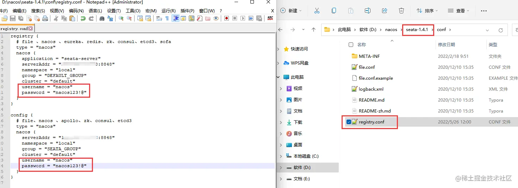518x188 pixels.
Task: Expand address bar history dropdown
Action: 487,30
